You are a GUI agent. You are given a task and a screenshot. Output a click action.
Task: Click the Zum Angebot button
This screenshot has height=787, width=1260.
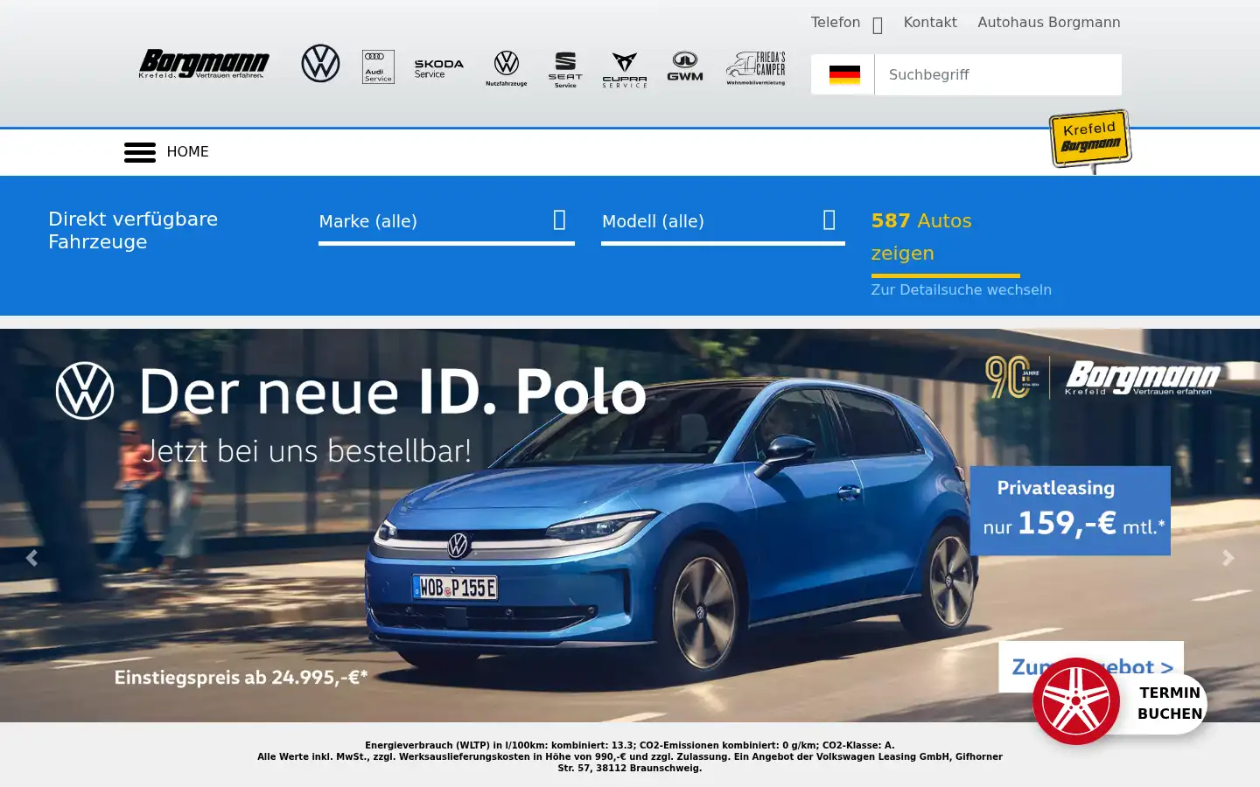pyautogui.click(x=1091, y=666)
